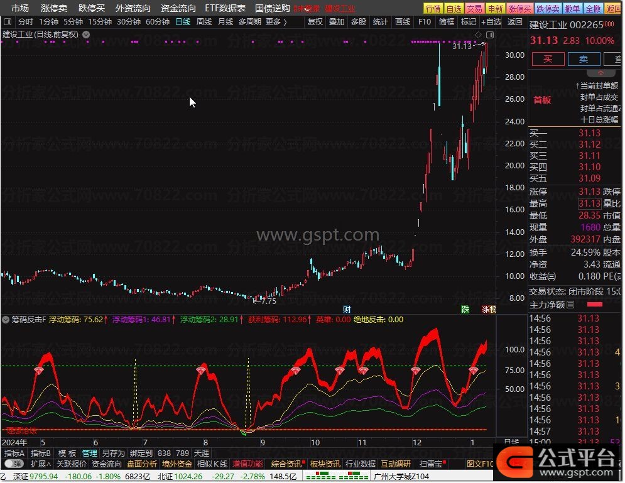Click the pink 涨停买 button

(519, 8)
